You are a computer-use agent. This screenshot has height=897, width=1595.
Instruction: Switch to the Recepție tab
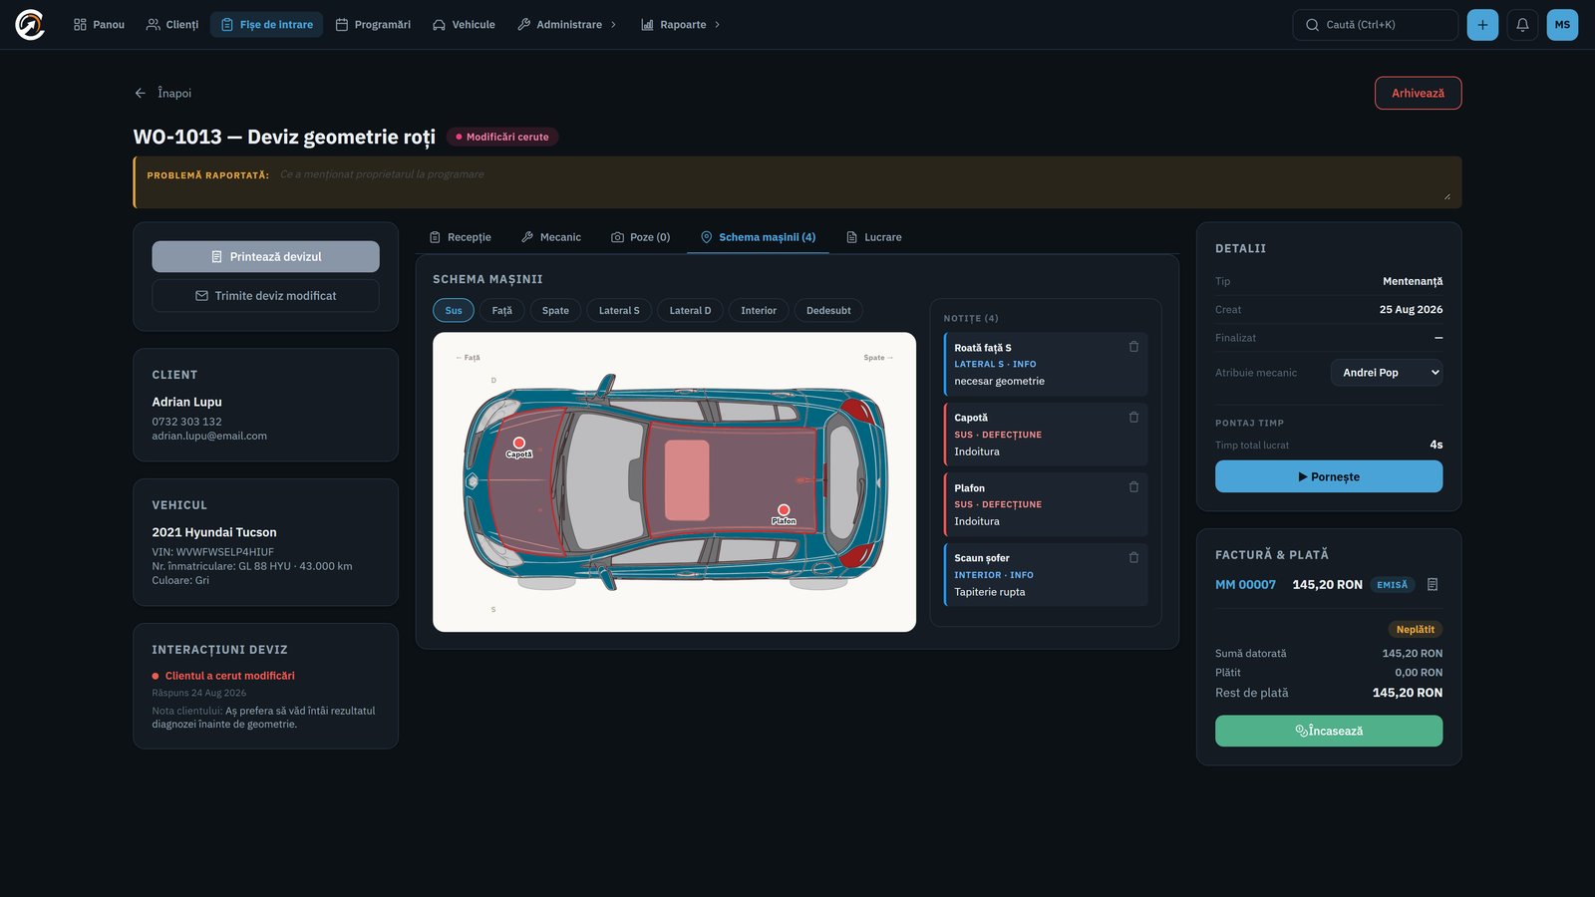461,237
